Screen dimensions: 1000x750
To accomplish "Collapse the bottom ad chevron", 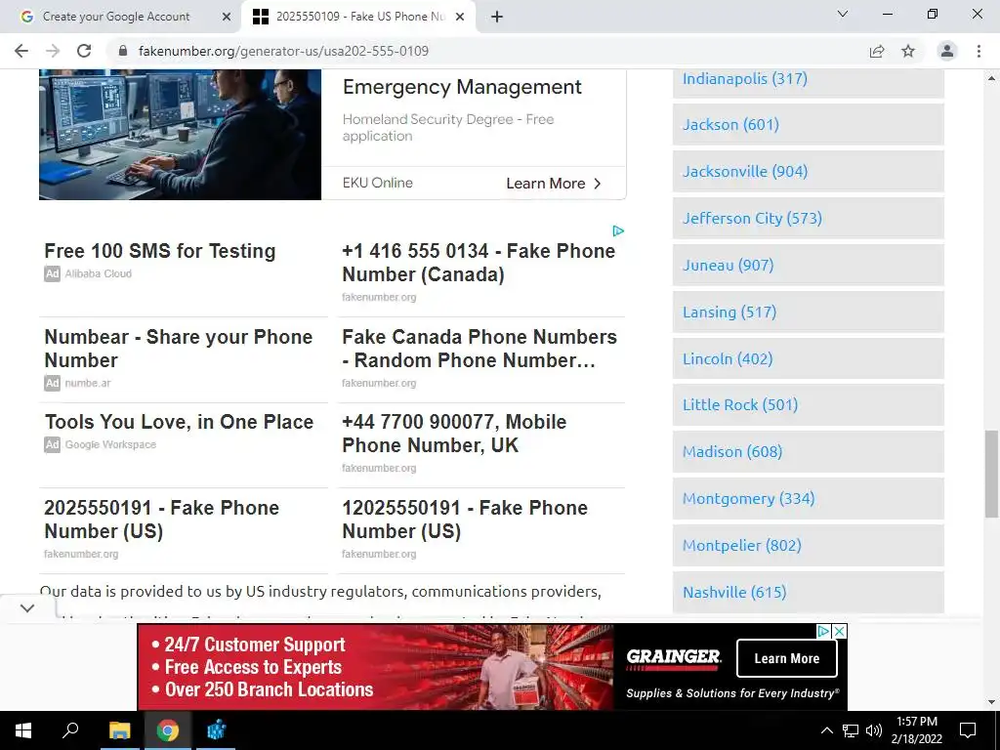I will (26, 607).
